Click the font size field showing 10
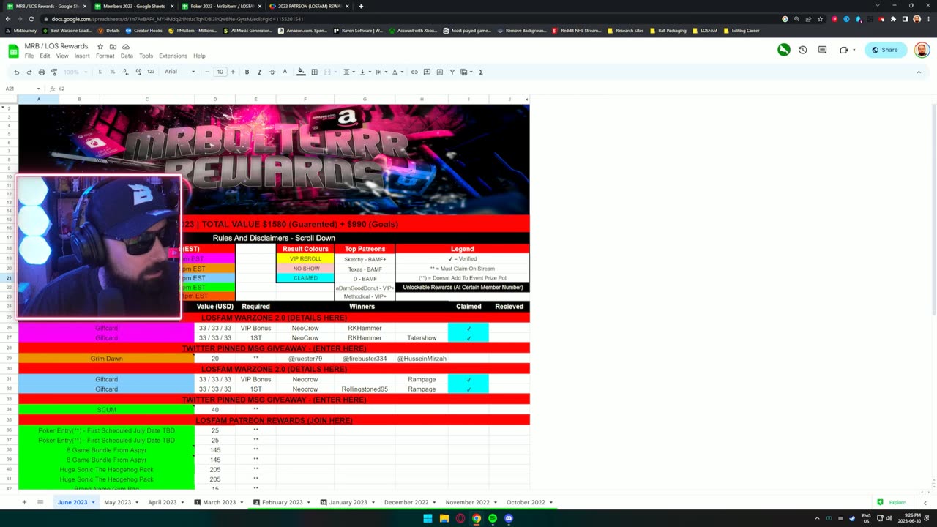 click(x=220, y=72)
